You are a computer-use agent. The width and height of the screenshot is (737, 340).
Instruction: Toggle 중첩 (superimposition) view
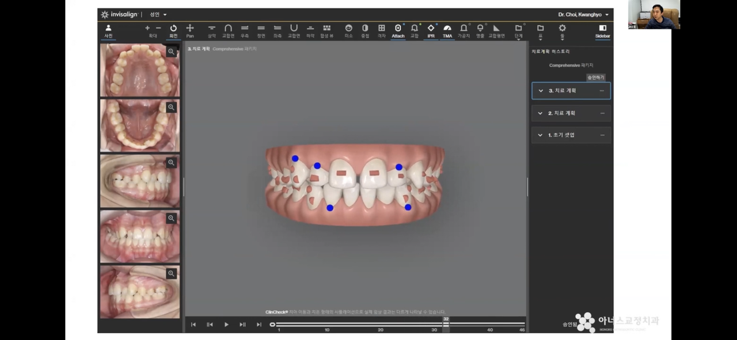click(365, 31)
